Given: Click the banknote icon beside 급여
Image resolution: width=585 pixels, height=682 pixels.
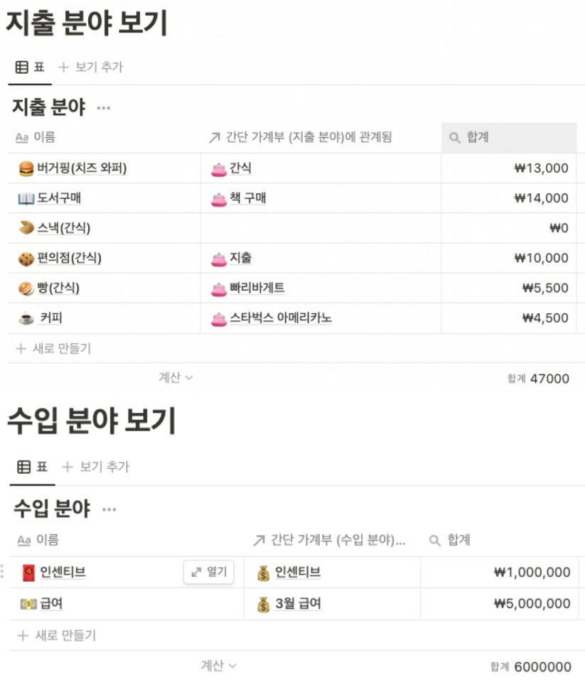Looking at the screenshot, I should coord(28,604).
